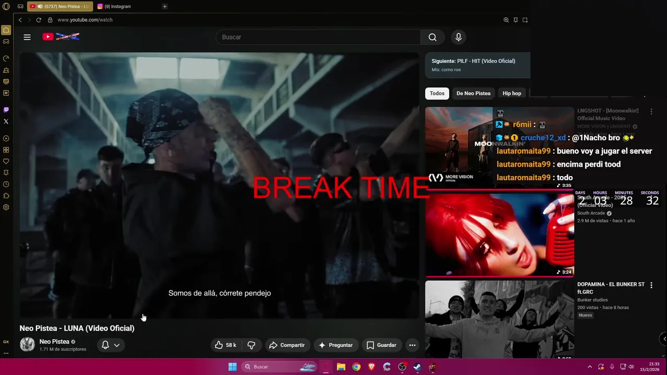Click the Windows taskbar Buscar box
This screenshot has height=375, width=667.
point(280,367)
